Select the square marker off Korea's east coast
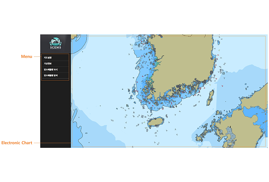 (x=223, y=73)
